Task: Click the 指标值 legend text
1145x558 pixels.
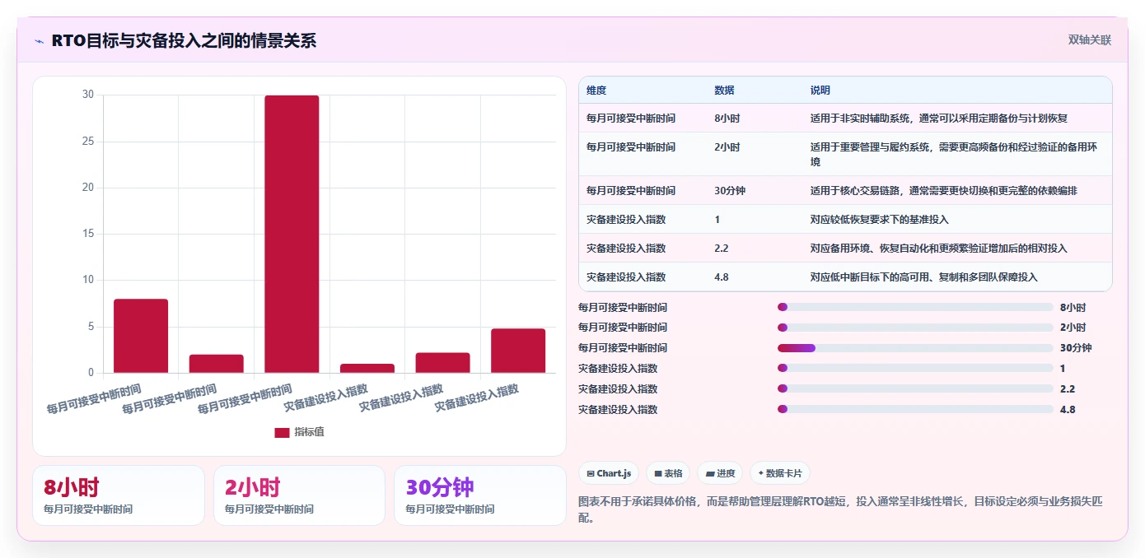Action: point(310,432)
